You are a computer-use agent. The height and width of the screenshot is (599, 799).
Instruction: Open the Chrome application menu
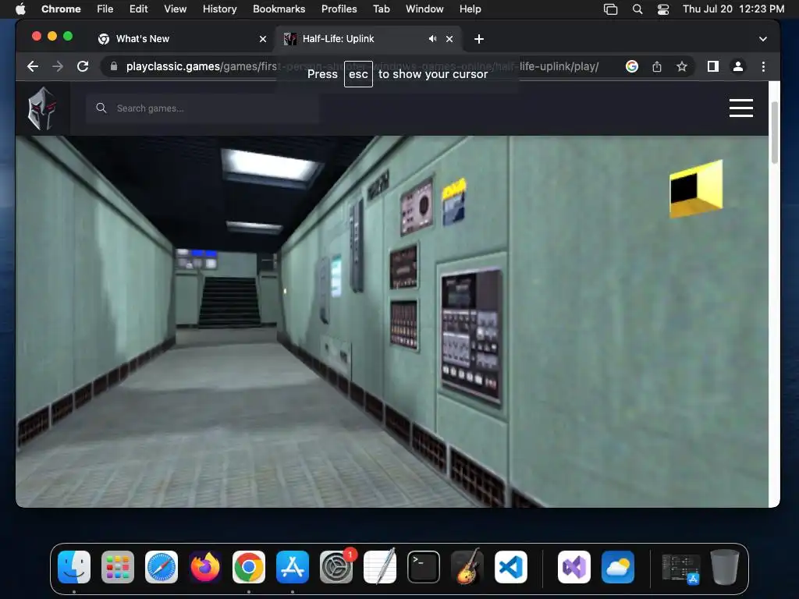(61, 9)
